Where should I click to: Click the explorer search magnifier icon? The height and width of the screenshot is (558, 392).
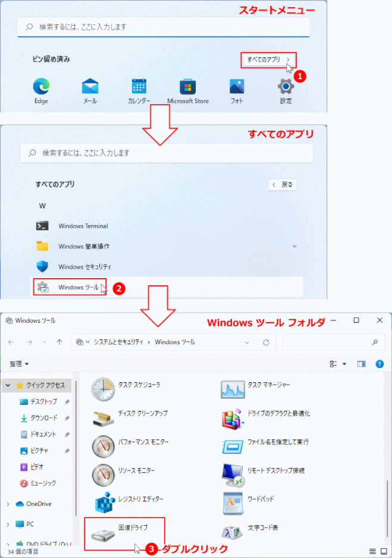pos(375,342)
